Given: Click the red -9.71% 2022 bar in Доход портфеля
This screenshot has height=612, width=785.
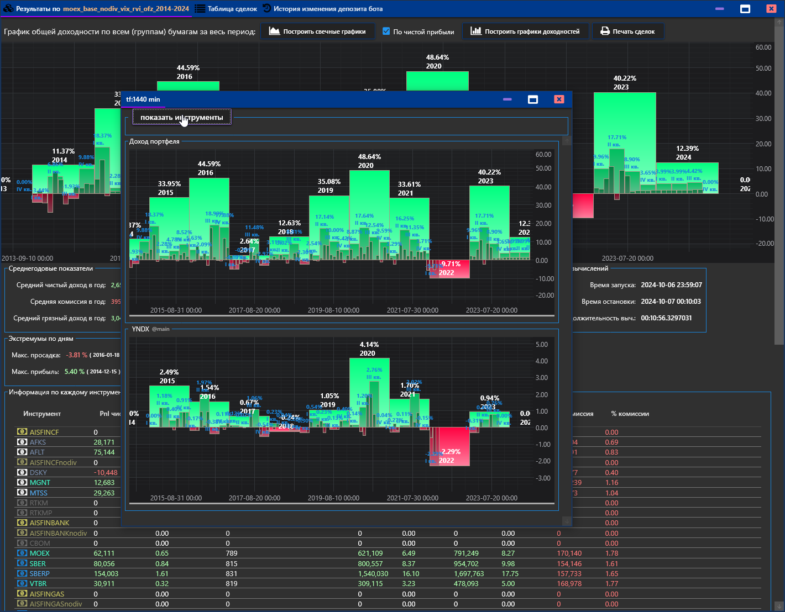Looking at the screenshot, I should [449, 269].
